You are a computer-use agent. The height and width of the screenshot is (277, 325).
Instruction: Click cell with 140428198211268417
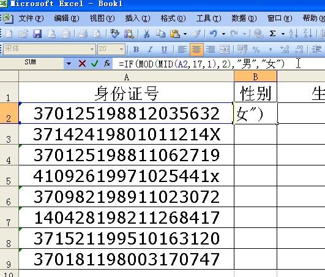coord(127,218)
